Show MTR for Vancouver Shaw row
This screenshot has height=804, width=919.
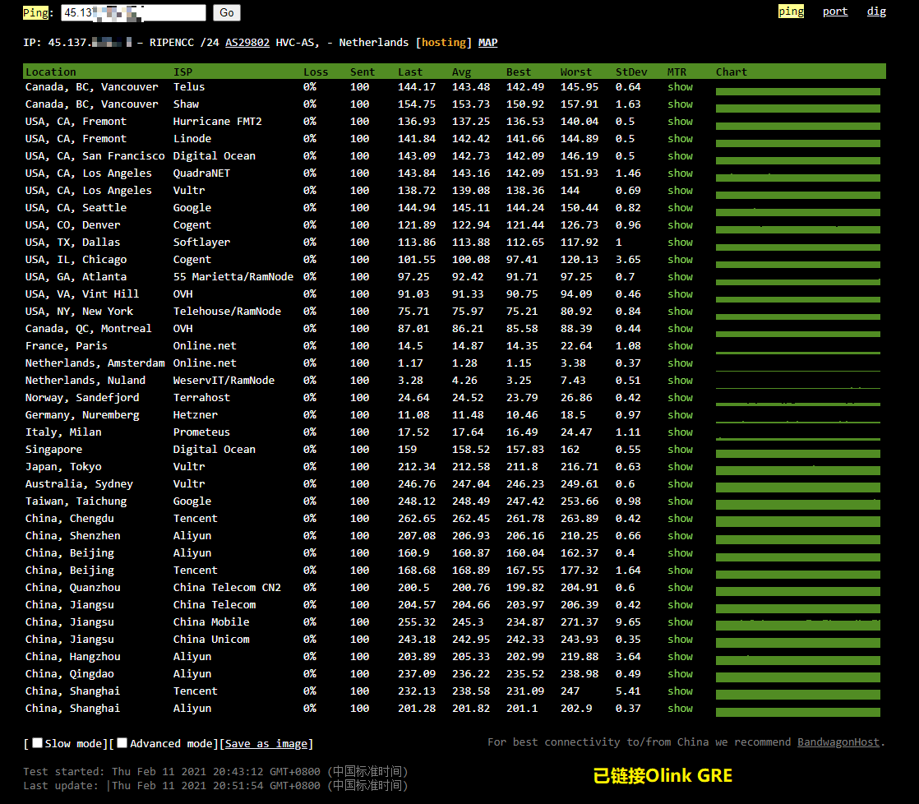point(680,104)
